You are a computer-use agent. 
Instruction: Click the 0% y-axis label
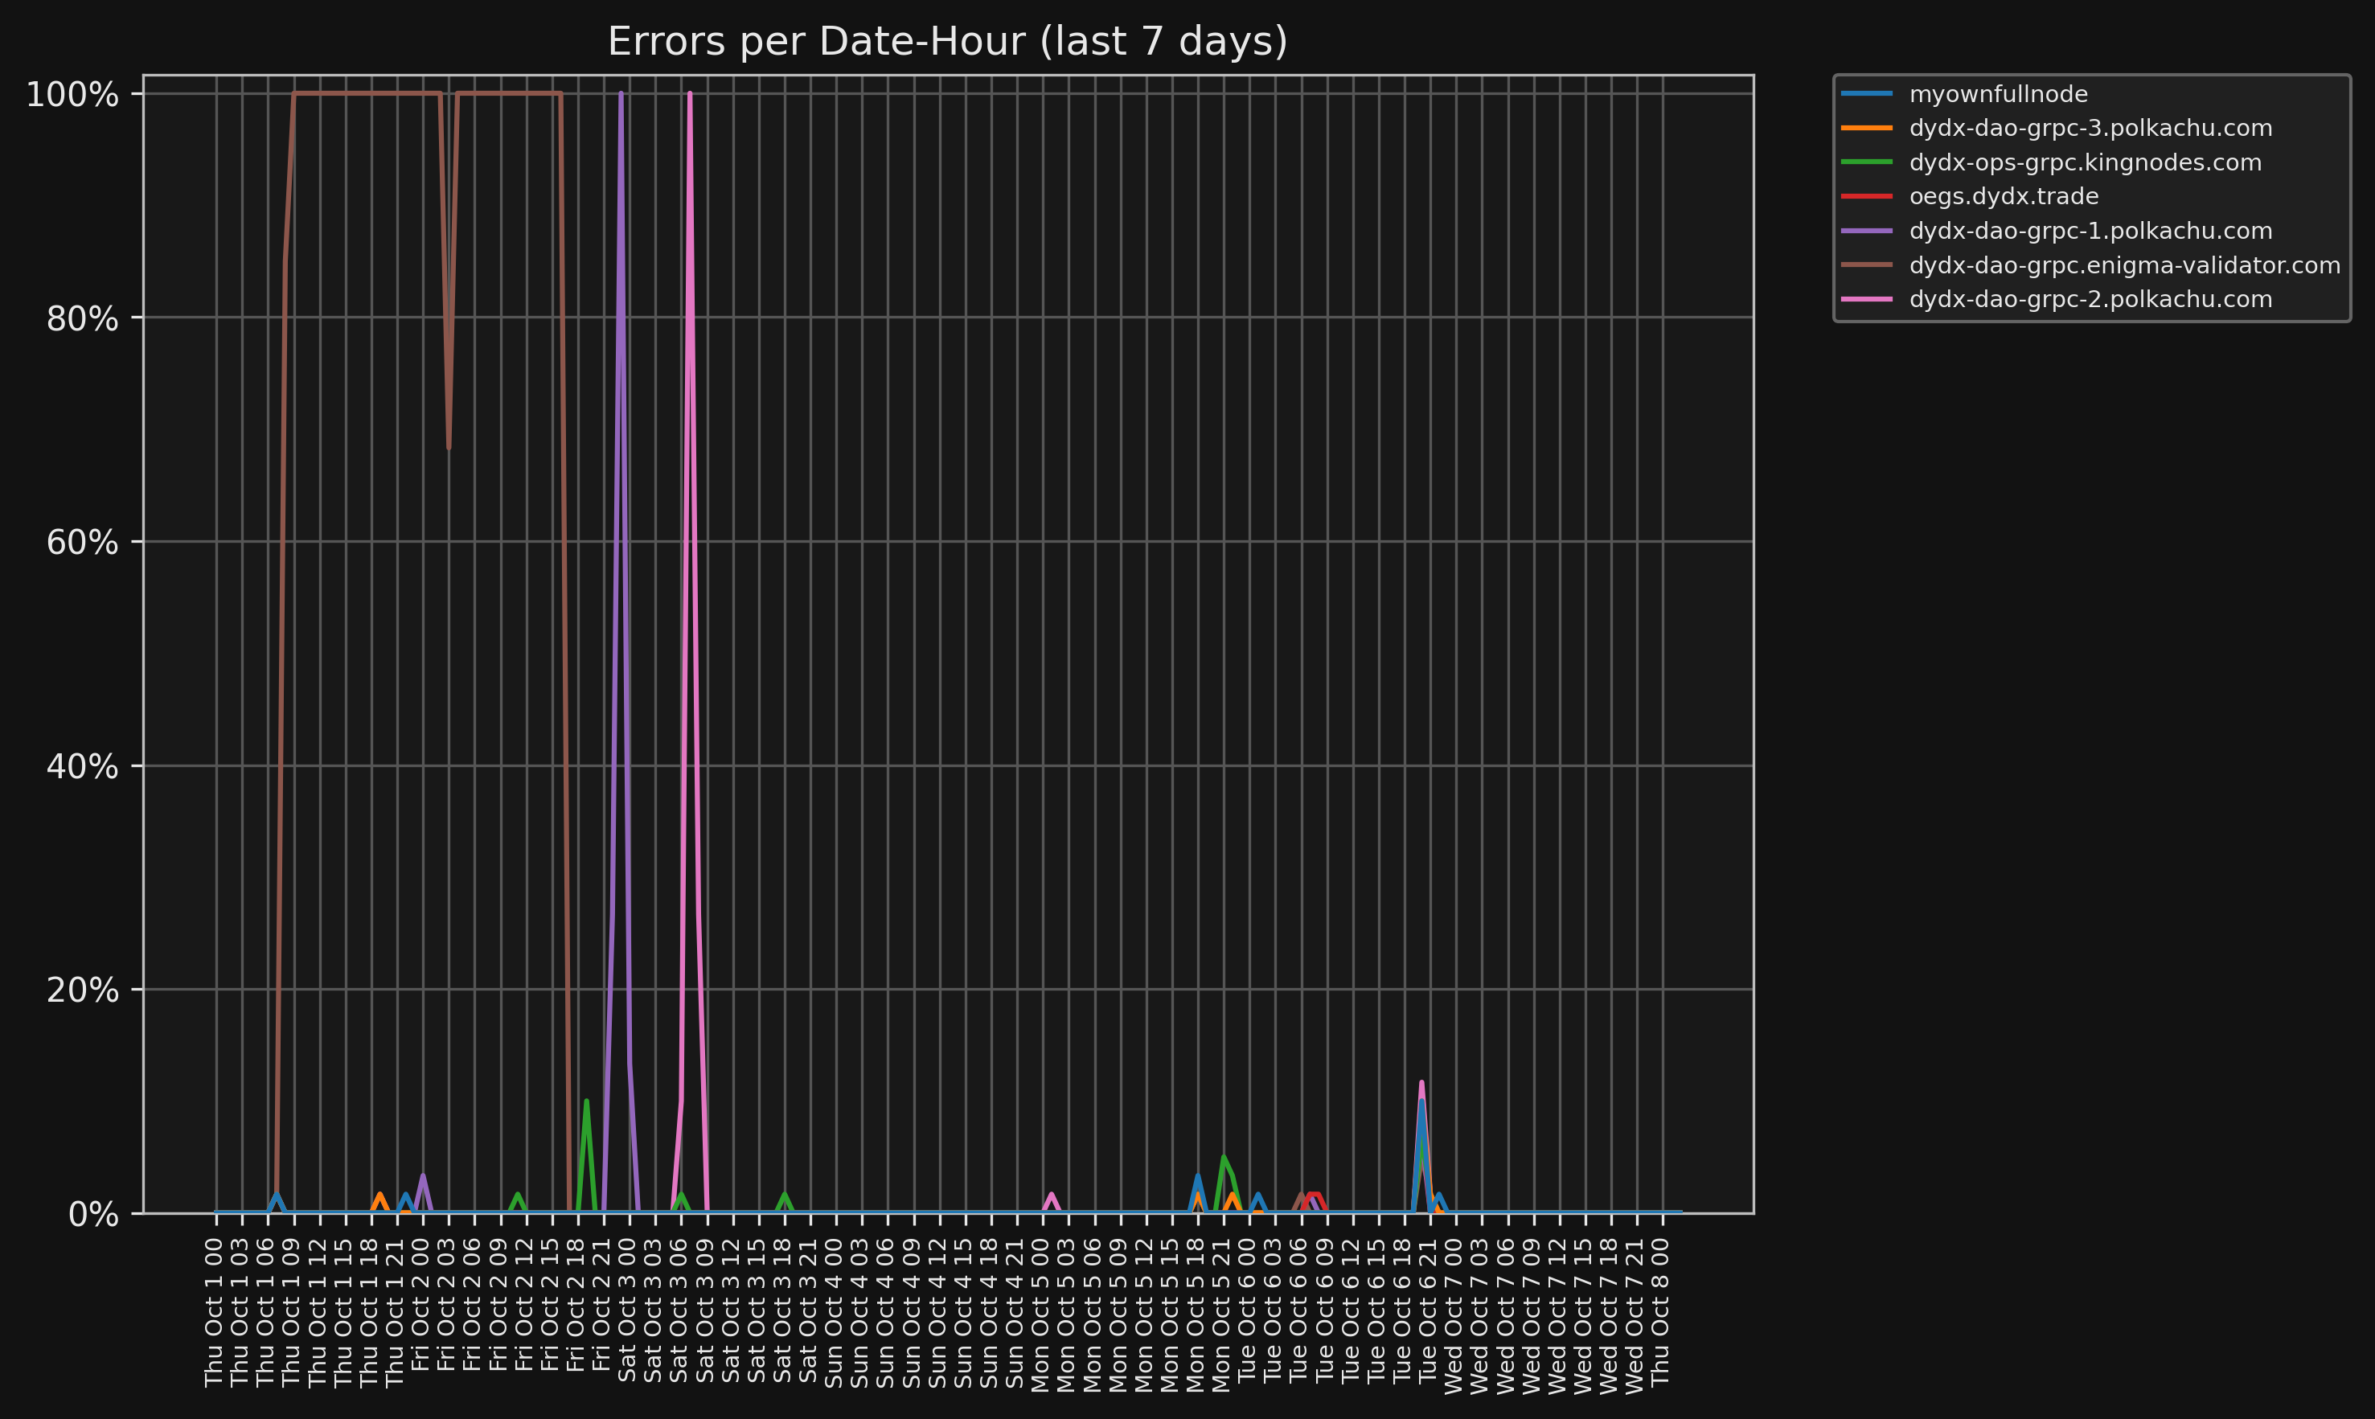[x=92, y=1214]
